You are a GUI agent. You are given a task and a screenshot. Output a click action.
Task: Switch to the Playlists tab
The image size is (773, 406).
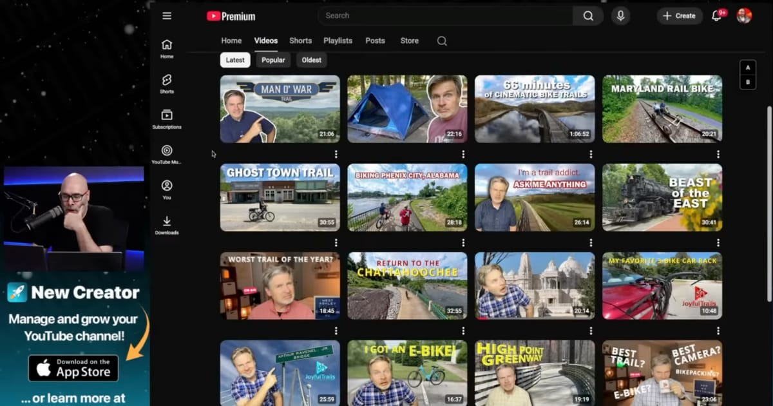(338, 41)
